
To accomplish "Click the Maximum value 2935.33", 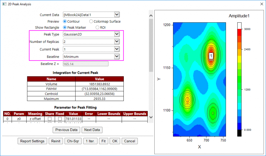I will click(x=99, y=99).
